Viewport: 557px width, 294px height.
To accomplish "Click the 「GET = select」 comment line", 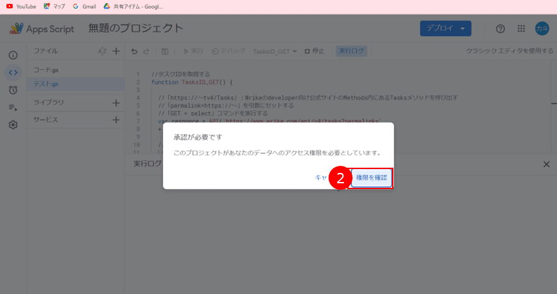I will (213, 113).
